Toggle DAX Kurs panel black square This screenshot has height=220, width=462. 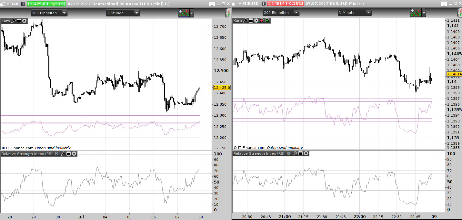[19, 21]
